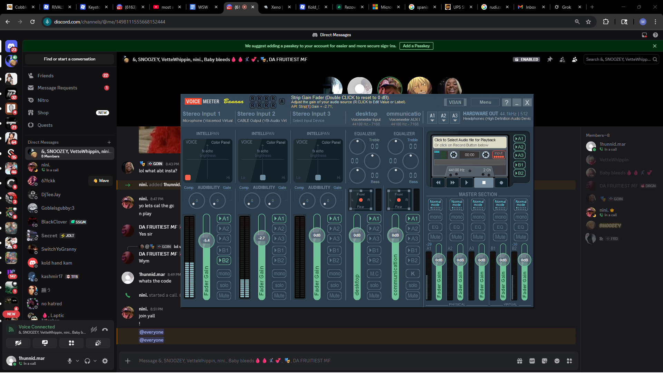
Task: Toggle B2 bus on Stereo Input 1
Action: (224, 260)
